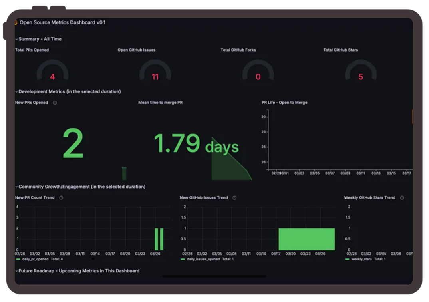Screen dimensions: 429x302
Task: Click the Total PRs Opened gauge
Action: point(53,71)
